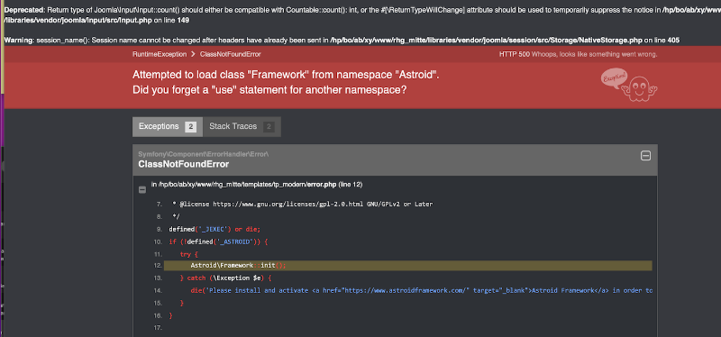Click the Warning session_name() message

(342, 41)
